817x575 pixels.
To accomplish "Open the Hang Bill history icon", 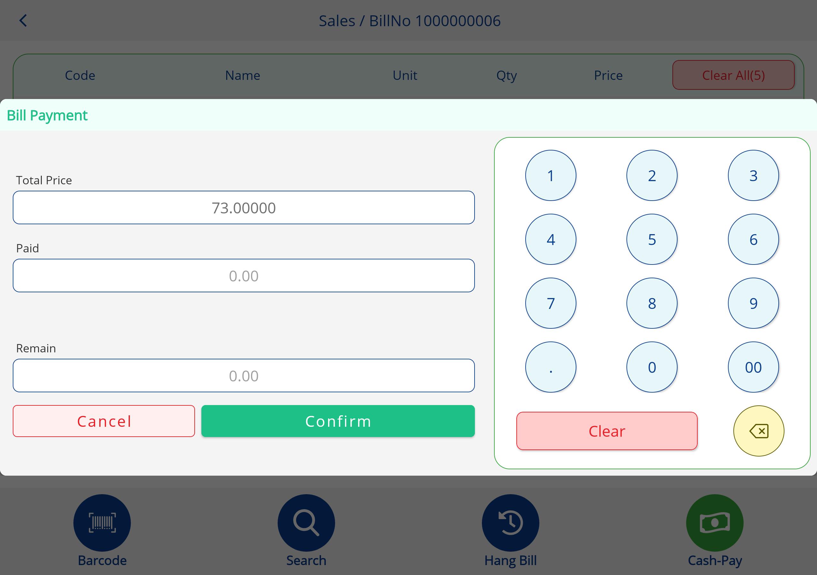I will [510, 523].
